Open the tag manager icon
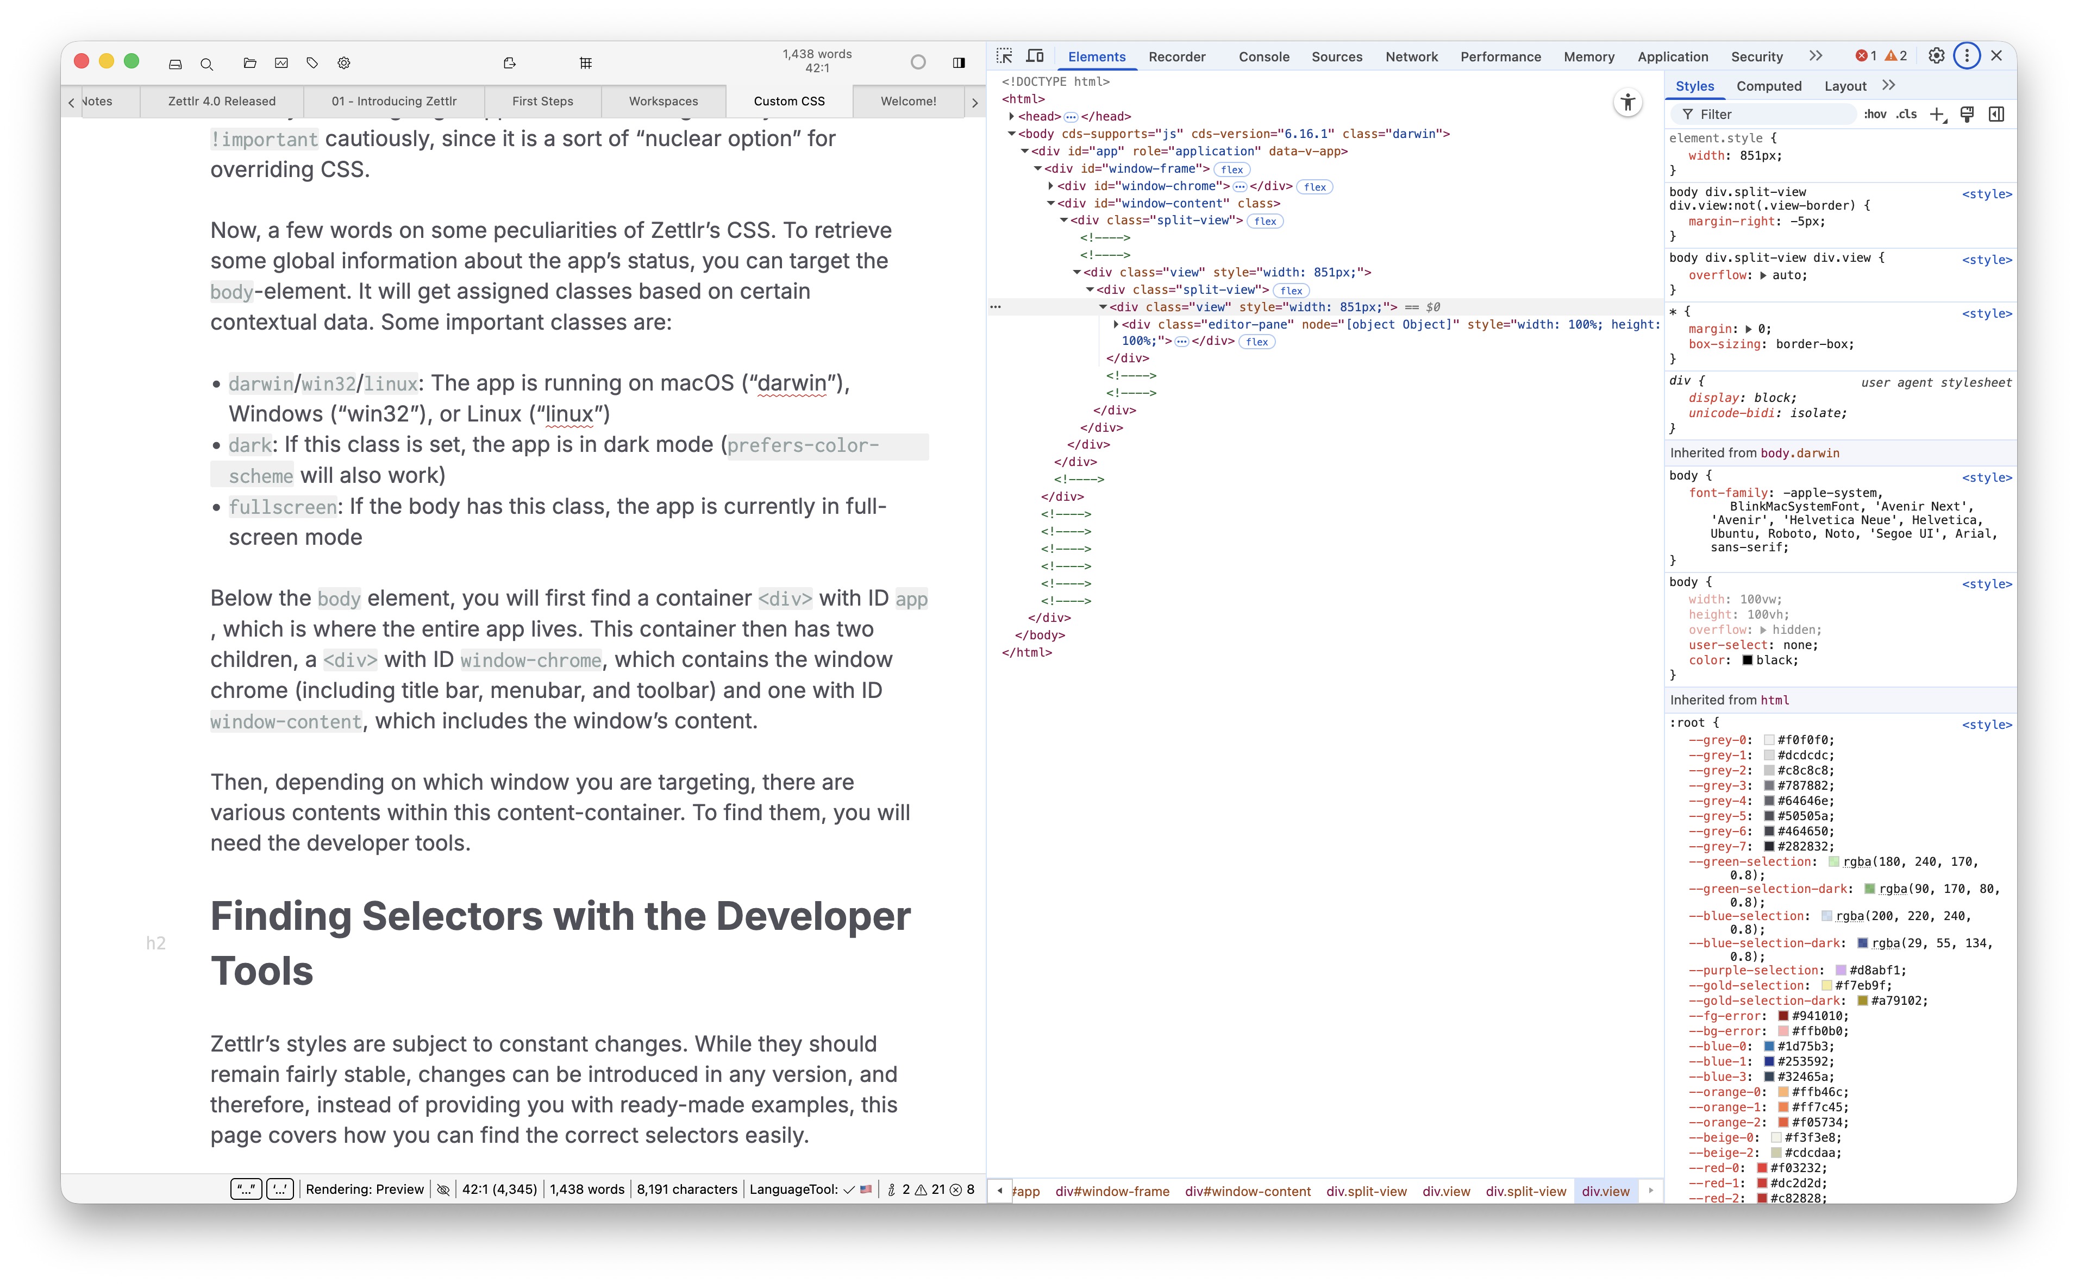Viewport: 2078px width, 1284px height. coord(312,63)
